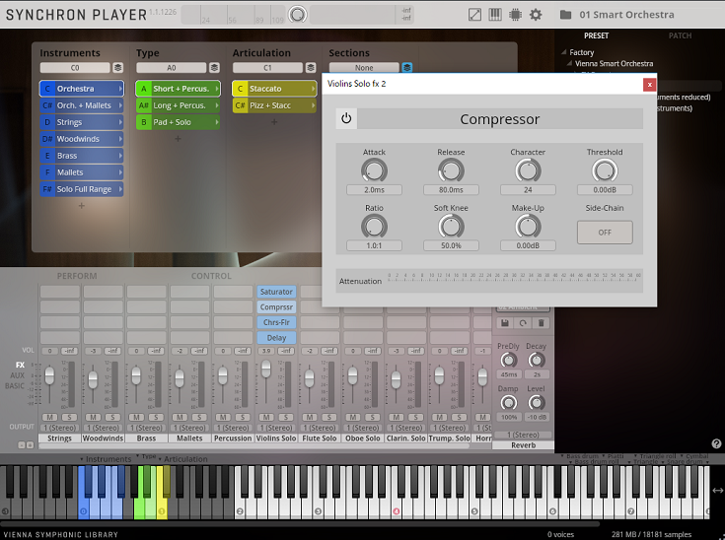Image resolution: width=725 pixels, height=540 pixels.
Task: Toggle the keyboard display icon
Action: click(495, 15)
